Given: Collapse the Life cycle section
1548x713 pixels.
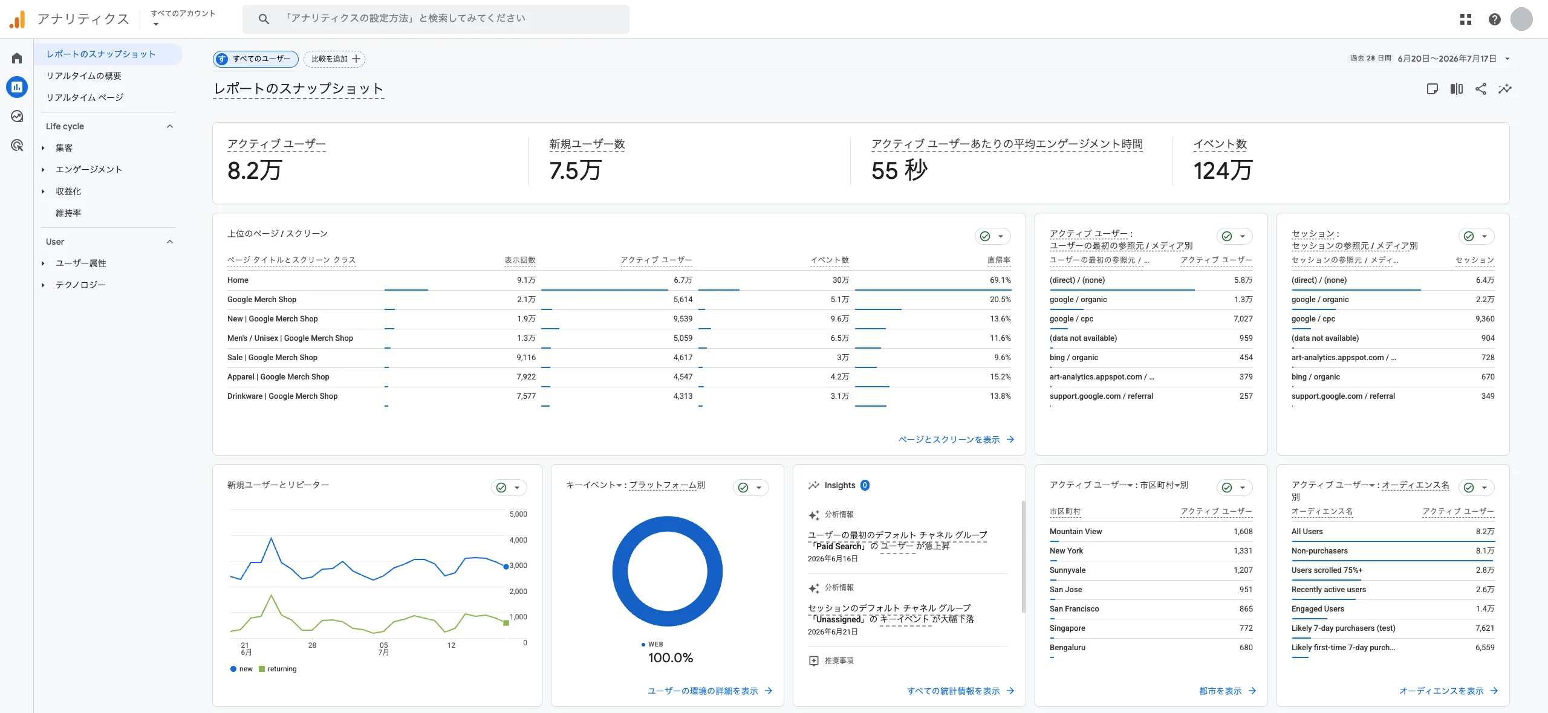Looking at the screenshot, I should tap(170, 126).
